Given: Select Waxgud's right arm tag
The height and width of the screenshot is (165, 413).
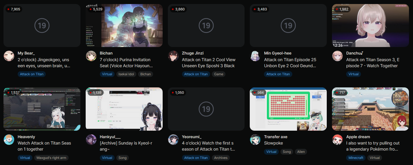Looking at the screenshot, I should (51, 158).
